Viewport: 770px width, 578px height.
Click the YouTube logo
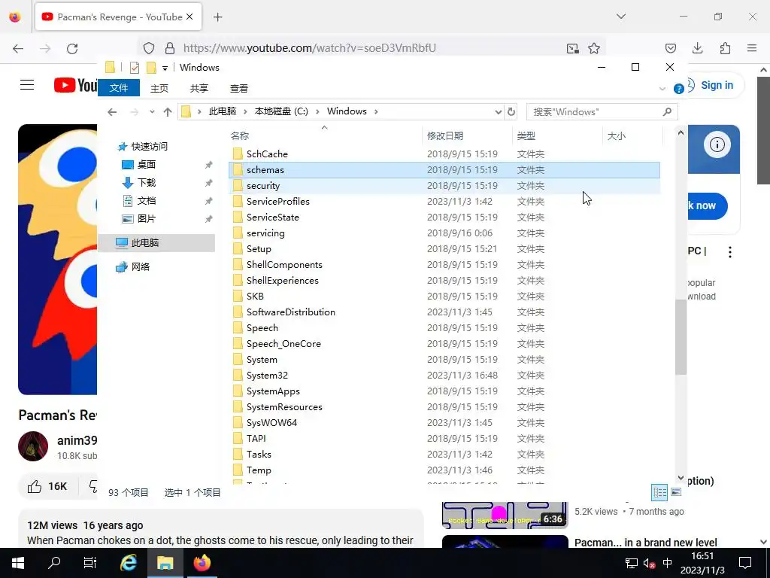pyautogui.click(x=76, y=85)
